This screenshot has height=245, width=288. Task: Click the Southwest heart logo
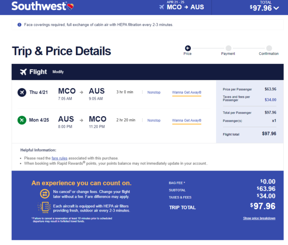click(70, 6)
